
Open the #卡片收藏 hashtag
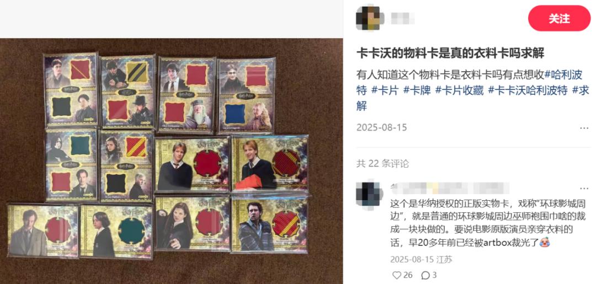click(460, 90)
